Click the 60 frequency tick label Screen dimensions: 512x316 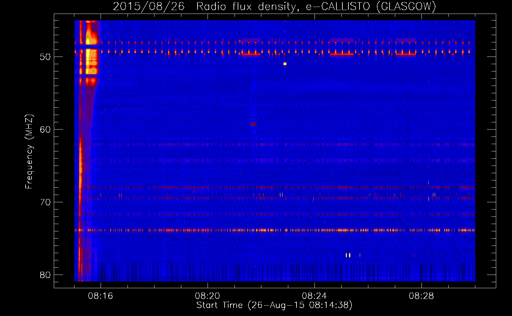[x=45, y=130]
